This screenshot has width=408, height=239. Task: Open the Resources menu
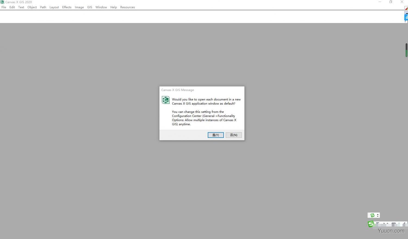[128, 7]
